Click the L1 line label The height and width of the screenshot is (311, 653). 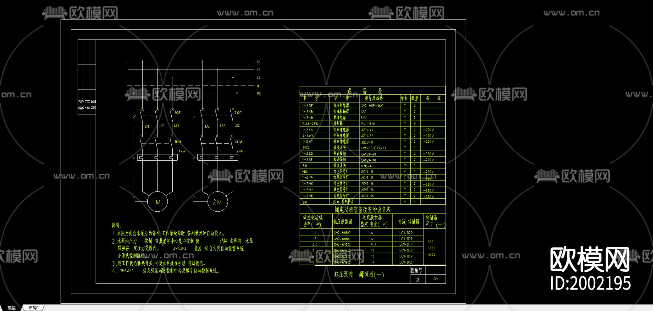pos(258,62)
